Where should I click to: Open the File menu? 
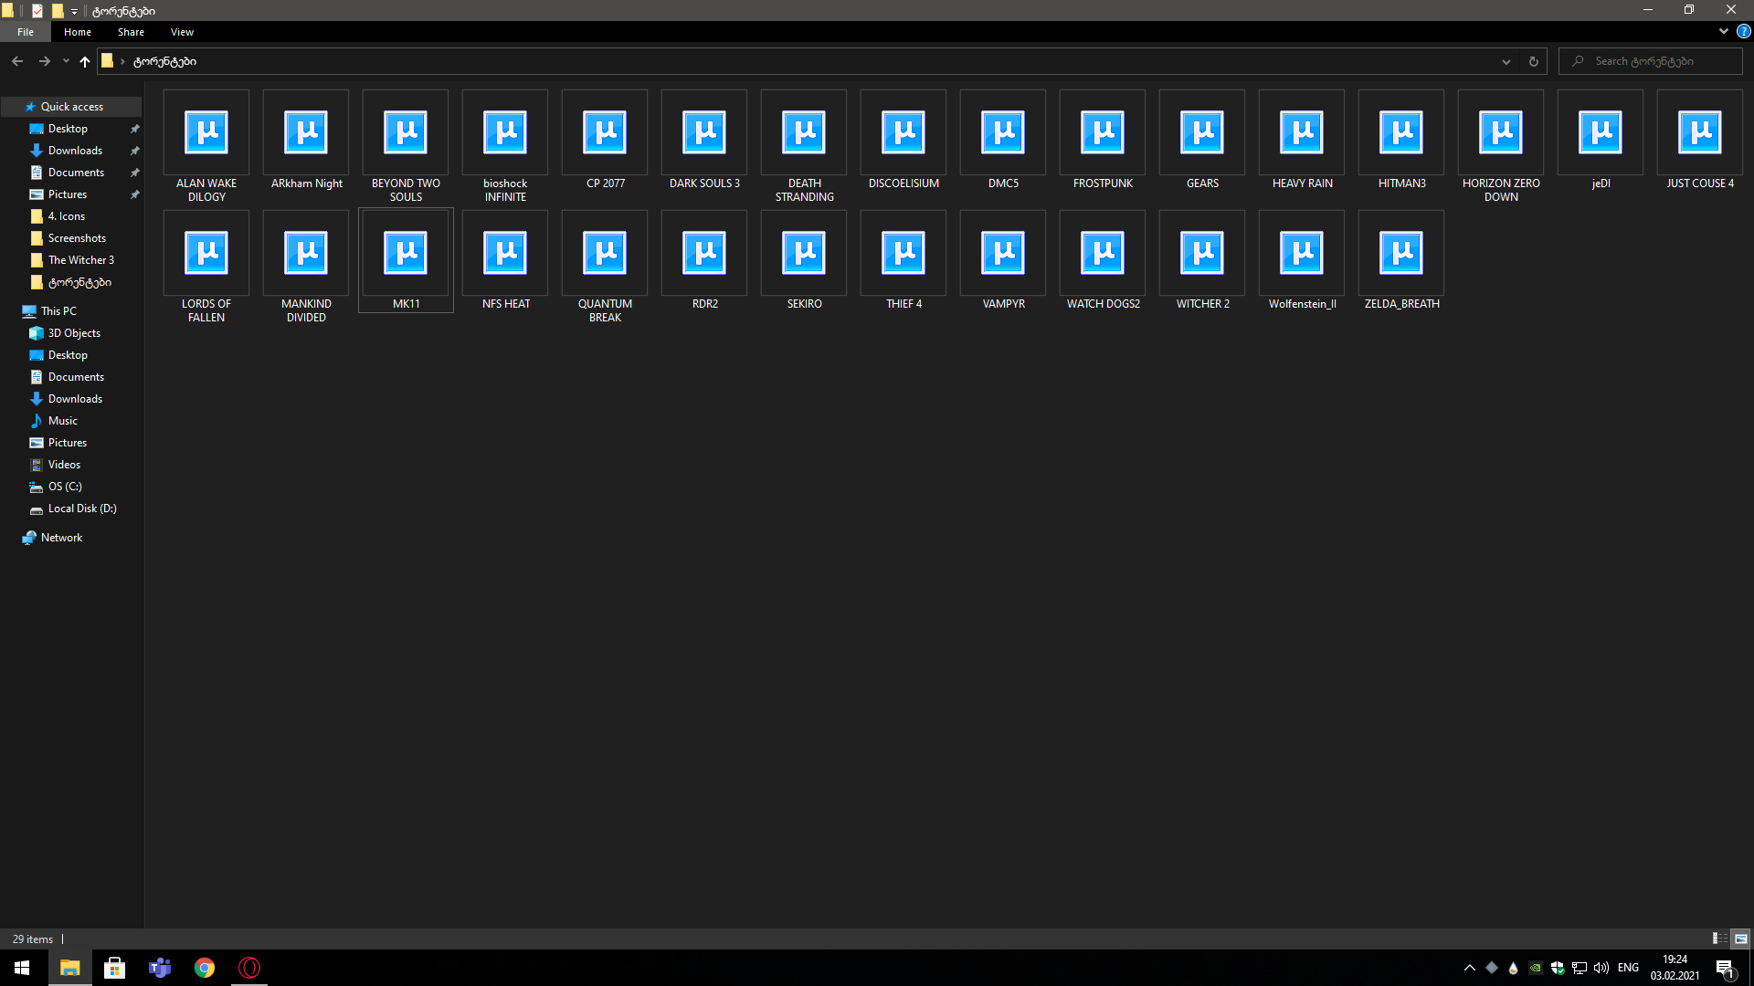pyautogui.click(x=26, y=32)
